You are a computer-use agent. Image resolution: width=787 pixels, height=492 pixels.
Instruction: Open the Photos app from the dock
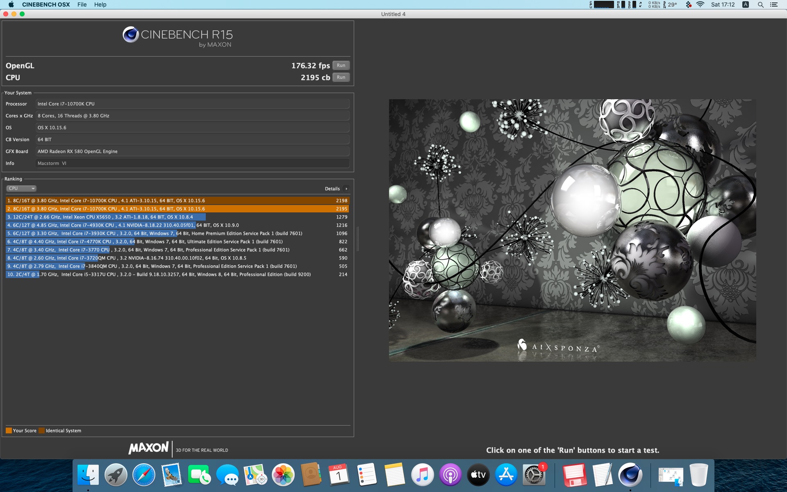(x=283, y=475)
